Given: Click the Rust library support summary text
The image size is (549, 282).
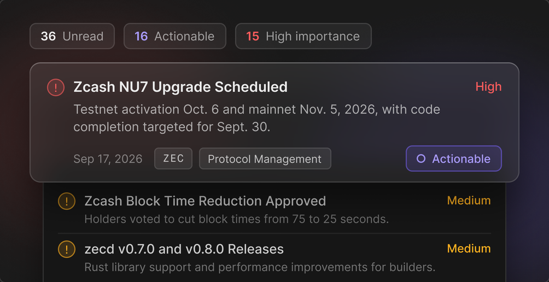Looking at the screenshot, I should pos(260,267).
